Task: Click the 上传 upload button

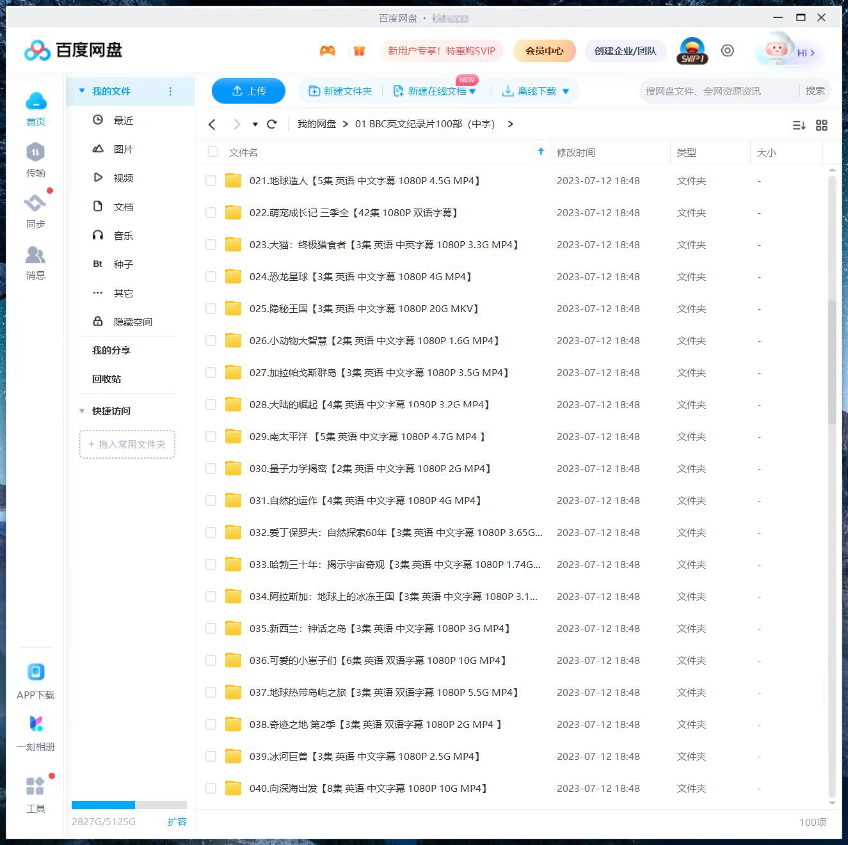Action: point(248,91)
